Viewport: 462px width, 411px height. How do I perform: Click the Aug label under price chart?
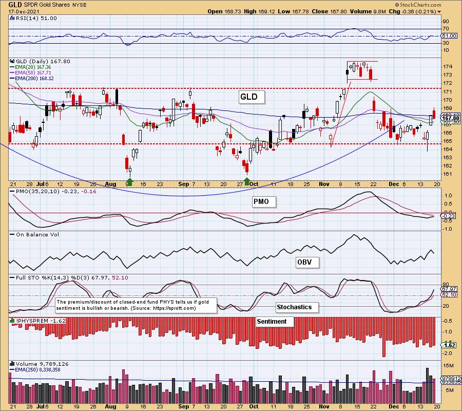pos(110,184)
